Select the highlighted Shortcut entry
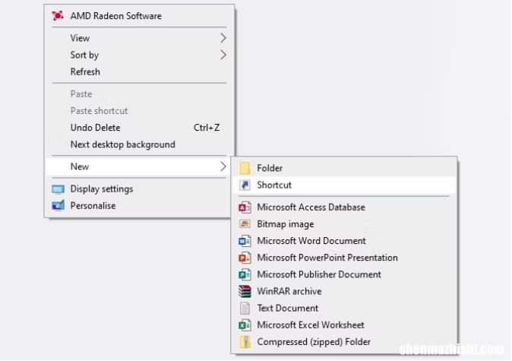This screenshot has width=512, height=361. tap(344, 185)
